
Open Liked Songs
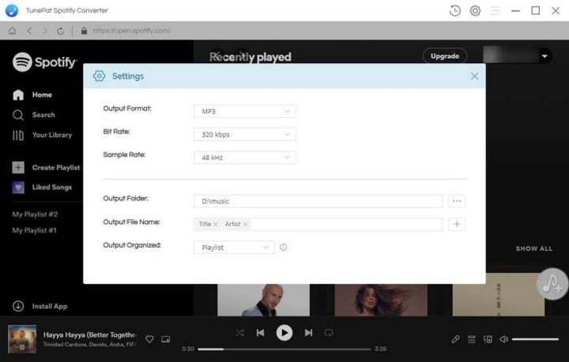click(x=42, y=187)
